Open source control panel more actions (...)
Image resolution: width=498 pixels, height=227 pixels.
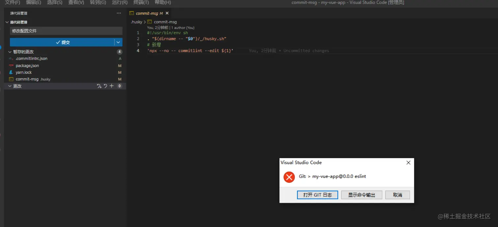(x=119, y=13)
